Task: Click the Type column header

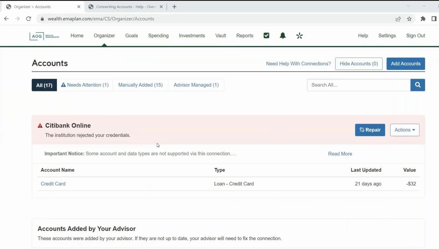Action: tap(220, 170)
